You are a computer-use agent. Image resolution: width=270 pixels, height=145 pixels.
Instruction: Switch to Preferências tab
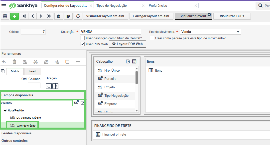(x=158, y=6)
